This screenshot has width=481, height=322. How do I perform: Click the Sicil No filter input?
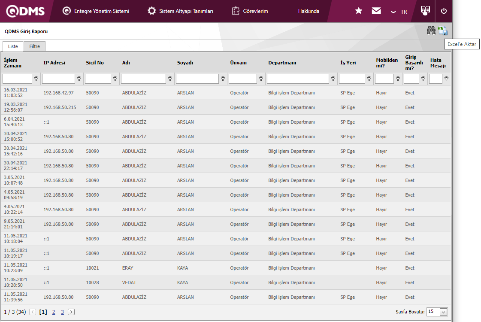coord(98,79)
